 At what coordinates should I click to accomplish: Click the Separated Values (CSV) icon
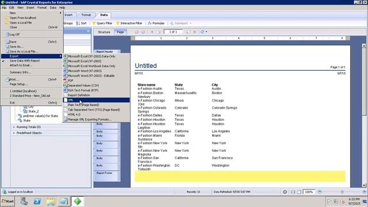pyautogui.click(x=65, y=86)
